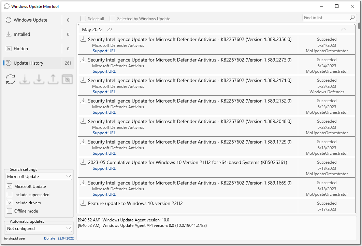Uncheck the Microsoft Update checkbox in Search settings
Screen dimensions: 362x246
click(x=10, y=186)
